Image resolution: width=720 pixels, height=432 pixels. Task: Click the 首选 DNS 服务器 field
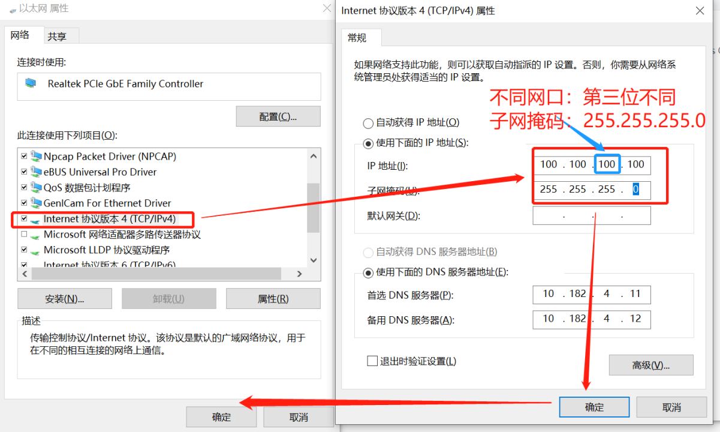coord(592,295)
